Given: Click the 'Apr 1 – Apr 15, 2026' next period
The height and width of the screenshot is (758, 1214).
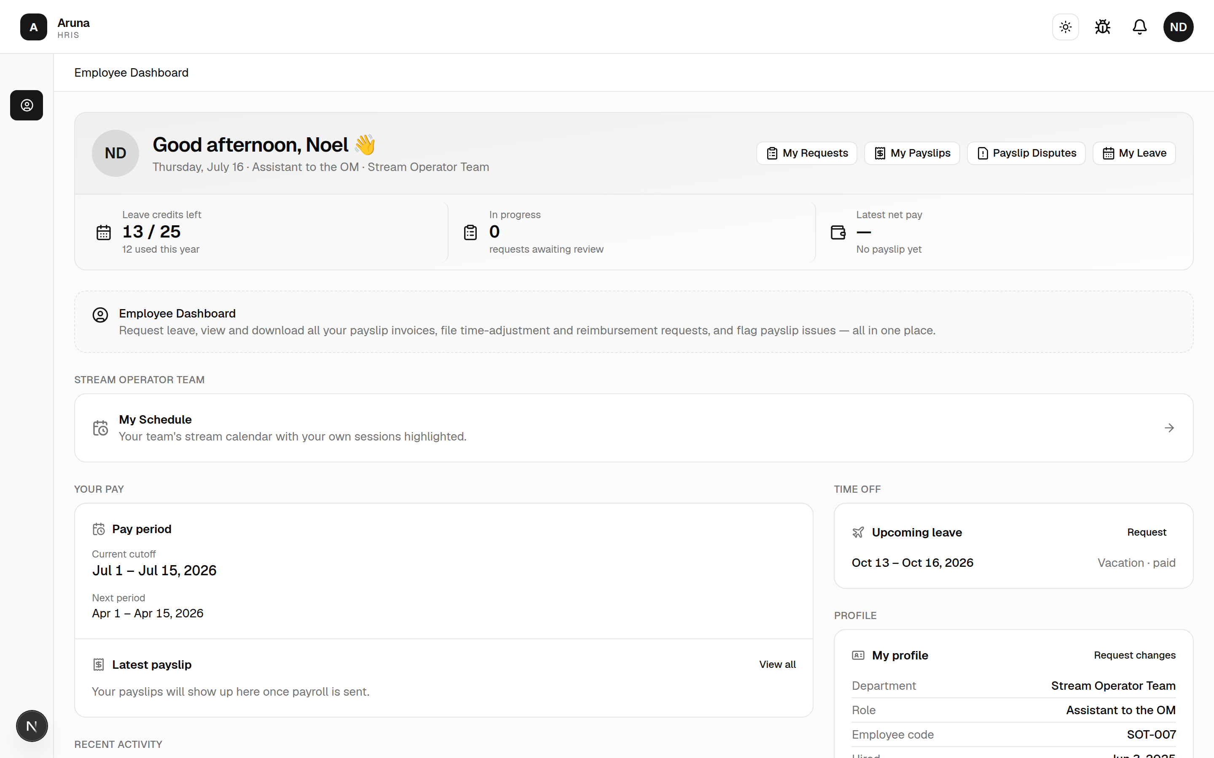Looking at the screenshot, I should (x=148, y=613).
